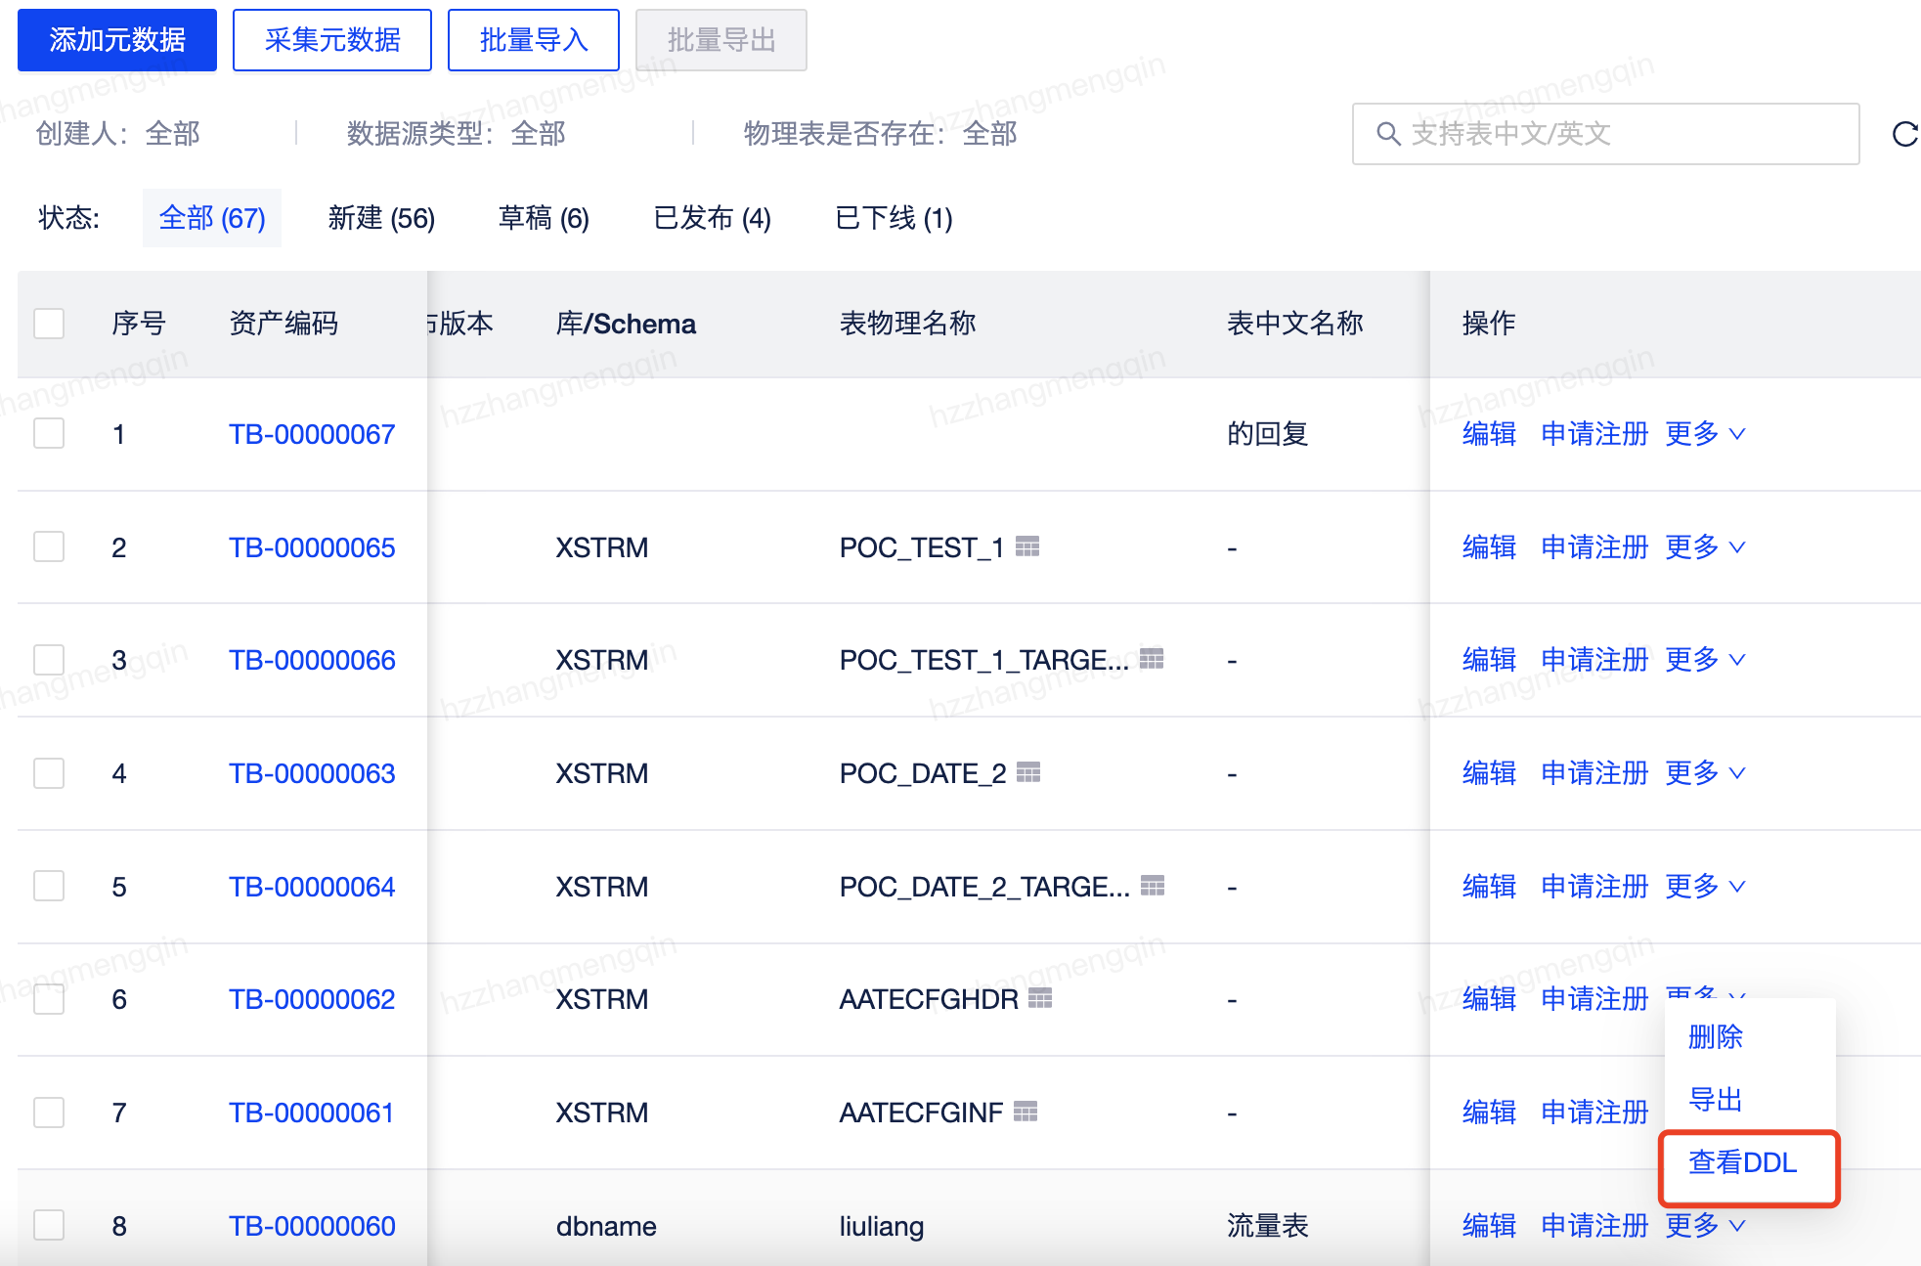Click the table icon next to AATECFGINF

1025,1112
